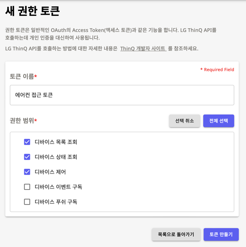The height and width of the screenshot is (247, 246).
Task: Disable the 디바이스 제어 checkbox
Action: [27, 172]
